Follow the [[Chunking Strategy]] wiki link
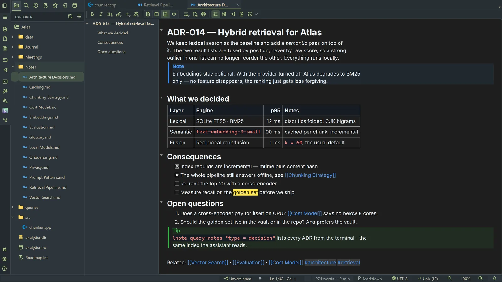This screenshot has height=282, width=502. pyautogui.click(x=310, y=175)
